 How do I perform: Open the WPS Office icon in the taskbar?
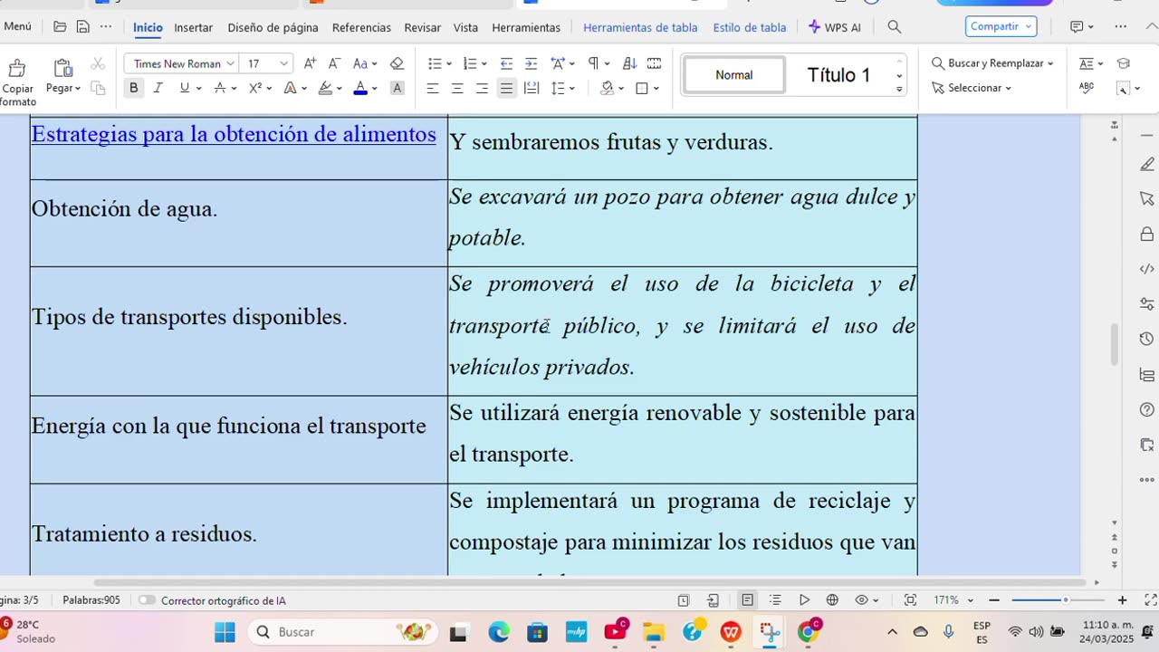(731, 632)
